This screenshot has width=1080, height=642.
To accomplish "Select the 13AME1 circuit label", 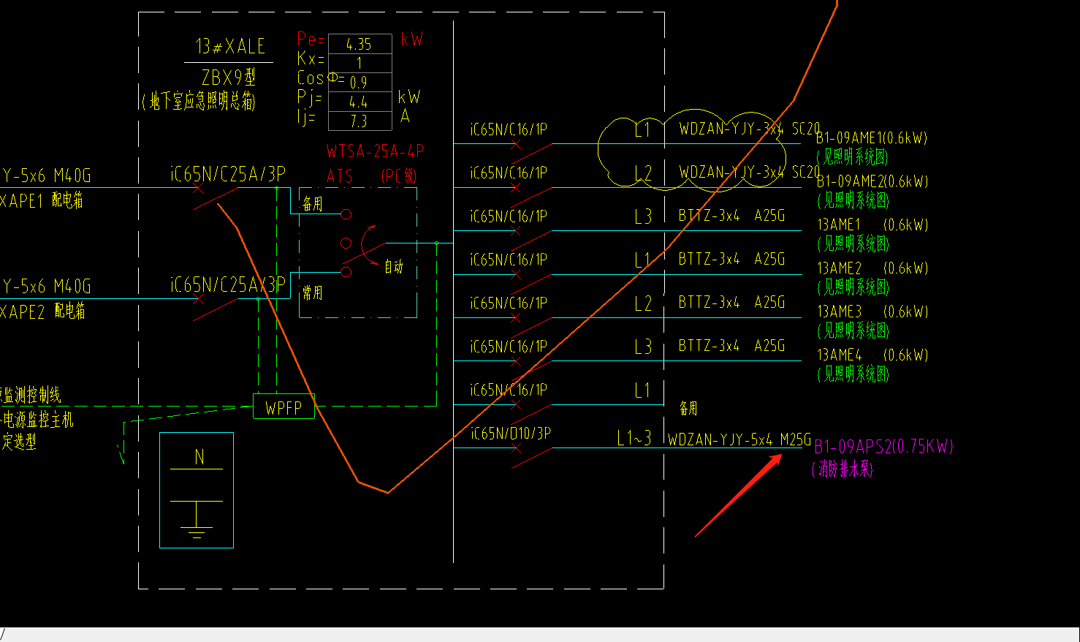I will coord(840,224).
